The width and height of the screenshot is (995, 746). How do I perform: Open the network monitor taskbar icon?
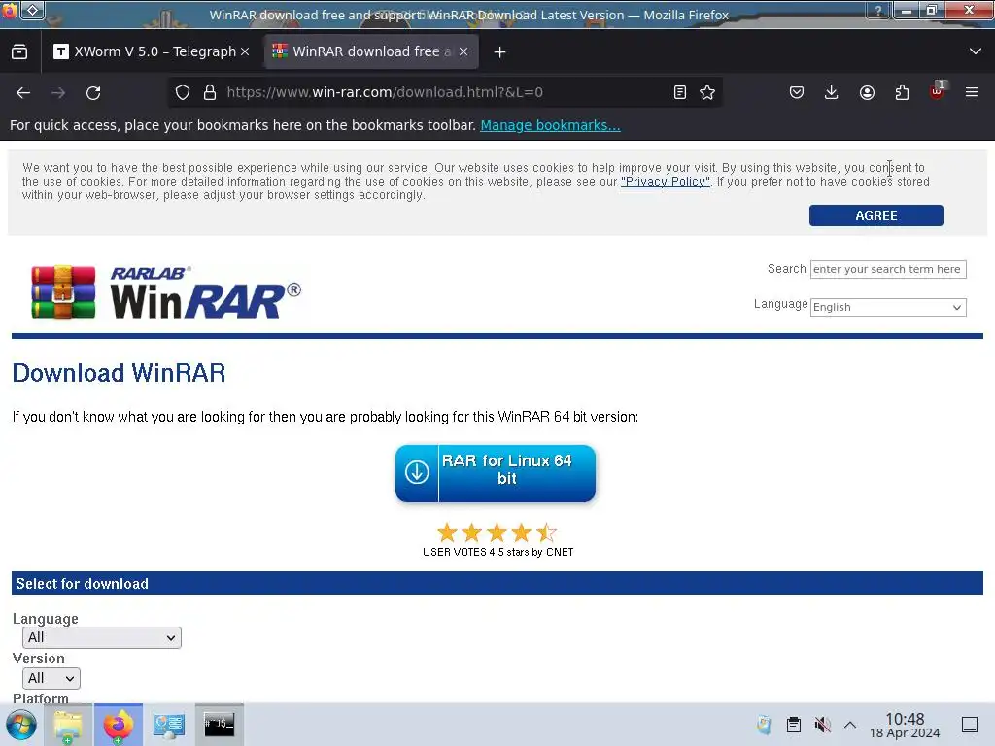[x=169, y=725]
